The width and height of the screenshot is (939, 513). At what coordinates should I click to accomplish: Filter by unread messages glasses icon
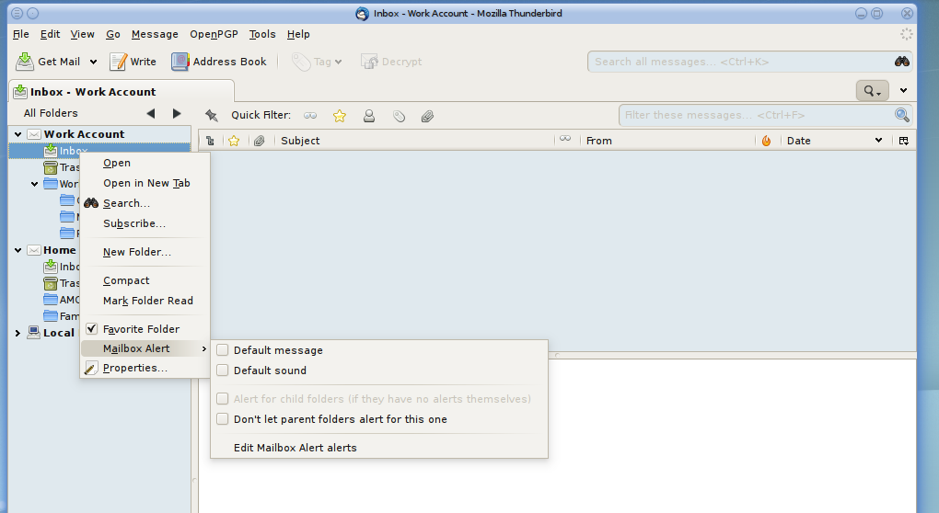[310, 116]
